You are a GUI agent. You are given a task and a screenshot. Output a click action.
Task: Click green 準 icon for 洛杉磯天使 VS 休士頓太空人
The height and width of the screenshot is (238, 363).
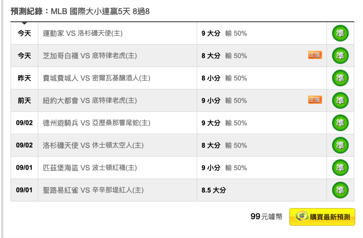(x=340, y=145)
